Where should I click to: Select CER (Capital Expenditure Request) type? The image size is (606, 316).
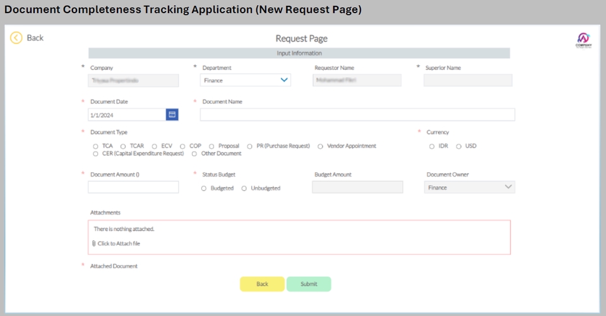95,154
